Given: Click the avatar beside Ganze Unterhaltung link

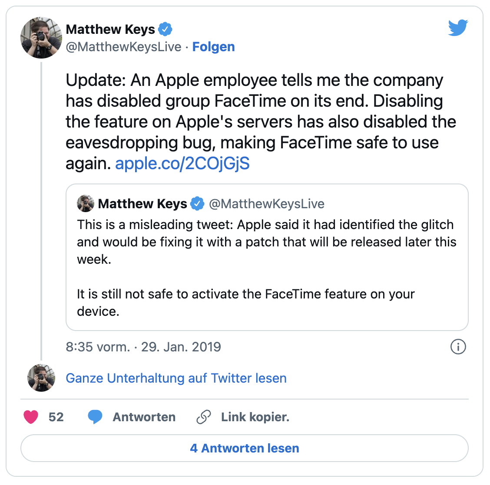Looking at the screenshot, I should click(41, 378).
